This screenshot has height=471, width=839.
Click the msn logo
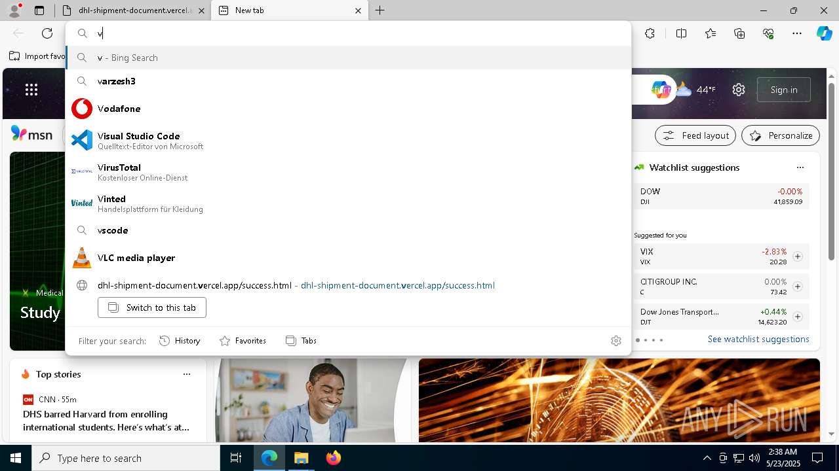click(x=31, y=134)
